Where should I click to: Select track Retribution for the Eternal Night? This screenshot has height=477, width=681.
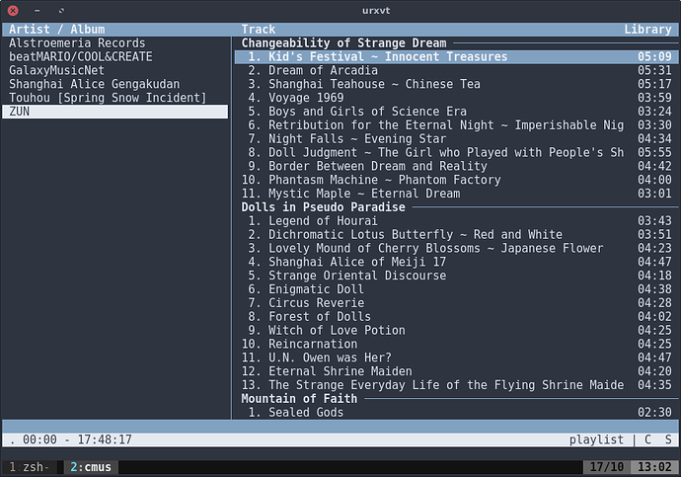pyautogui.click(x=456, y=125)
